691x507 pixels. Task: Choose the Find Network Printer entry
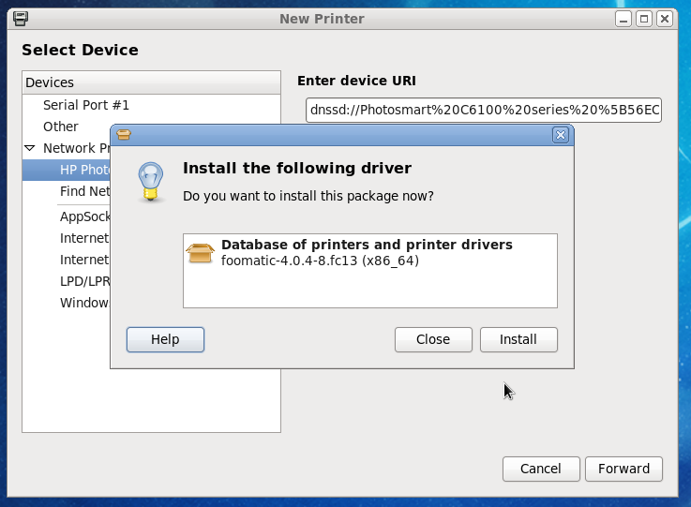84,191
